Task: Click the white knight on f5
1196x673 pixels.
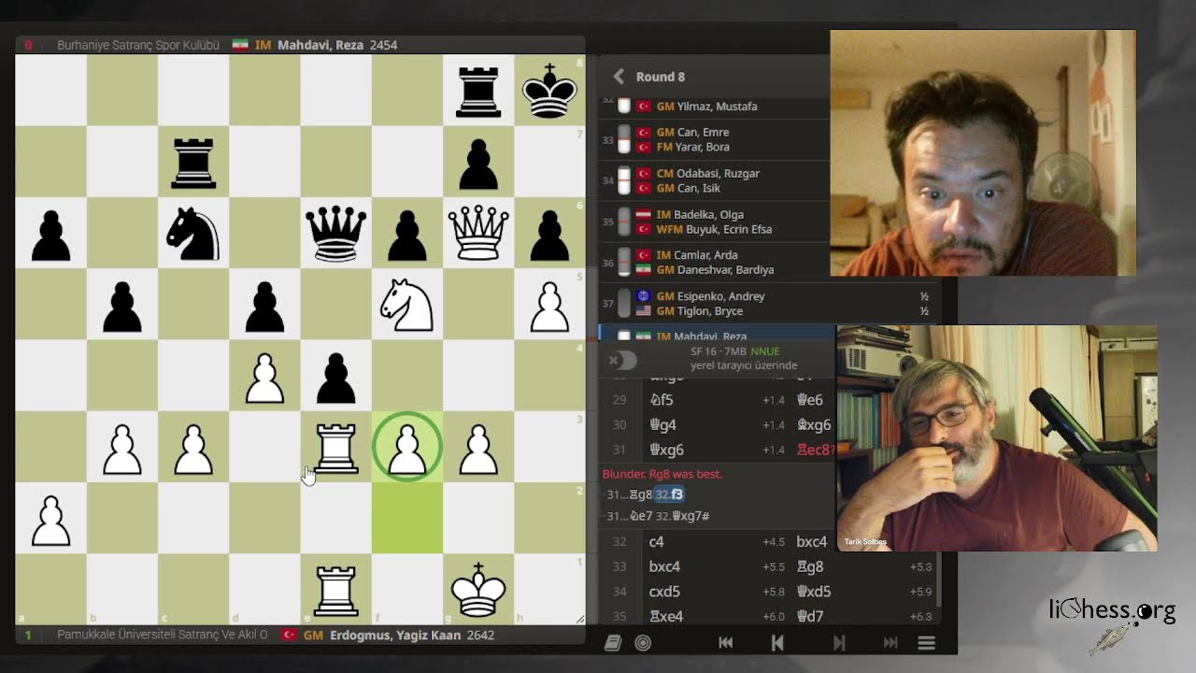Action: click(407, 305)
